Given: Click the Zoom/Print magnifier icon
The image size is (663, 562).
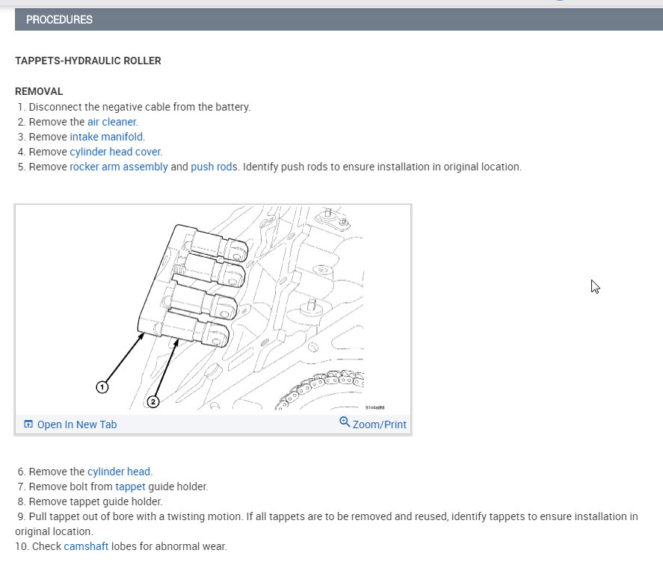Looking at the screenshot, I should [x=345, y=422].
